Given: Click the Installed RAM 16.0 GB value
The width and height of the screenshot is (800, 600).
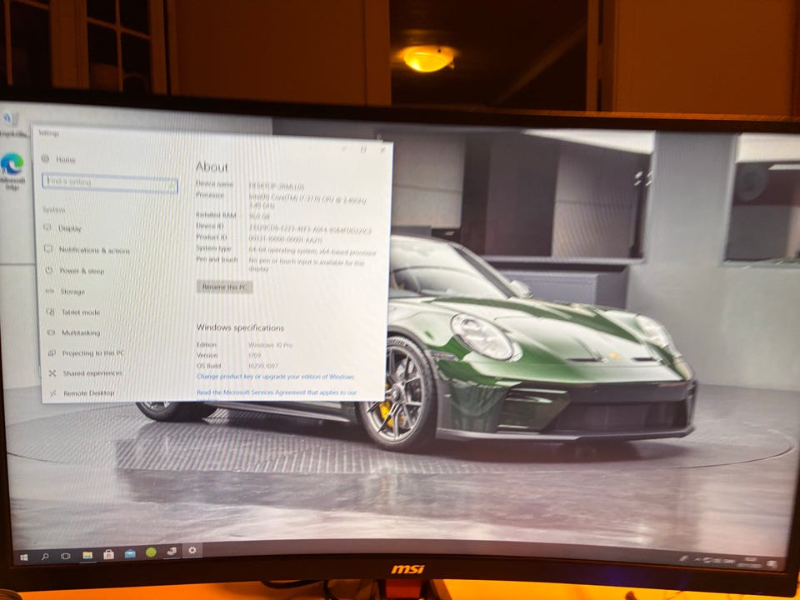Looking at the screenshot, I should (x=259, y=217).
